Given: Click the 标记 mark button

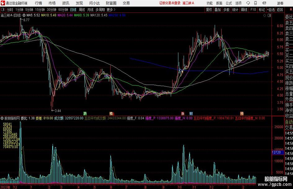Looking at the screenshot, I should tap(262, 10).
